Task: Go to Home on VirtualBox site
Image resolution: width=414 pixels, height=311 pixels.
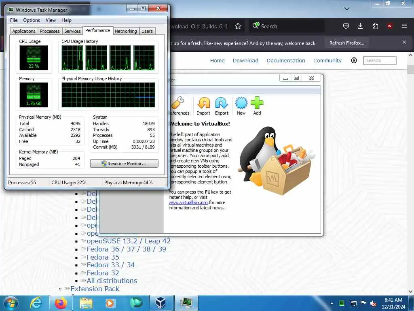Action: coord(217,61)
